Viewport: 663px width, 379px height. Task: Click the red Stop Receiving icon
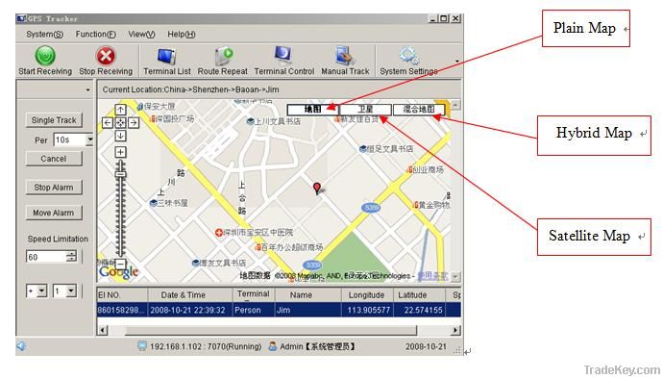click(106, 56)
